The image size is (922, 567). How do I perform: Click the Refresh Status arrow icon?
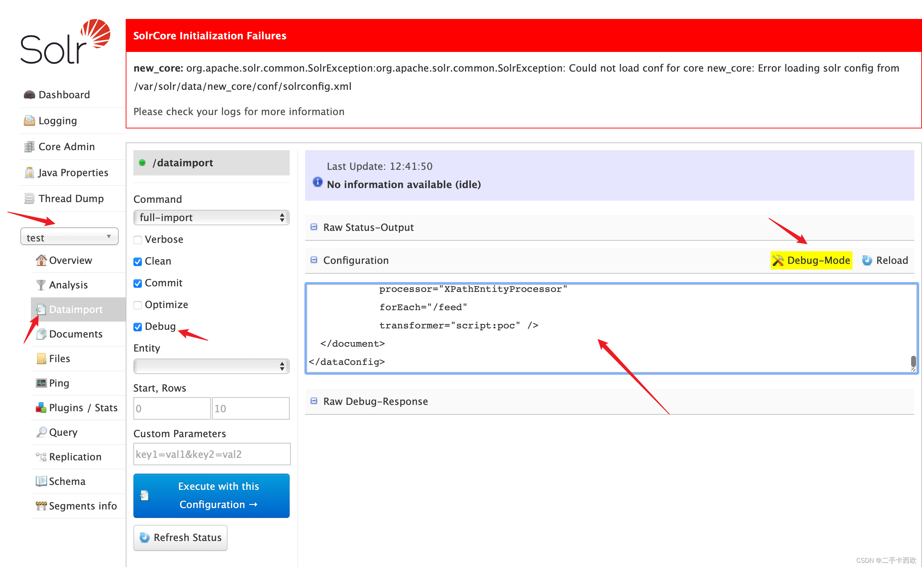click(x=144, y=538)
